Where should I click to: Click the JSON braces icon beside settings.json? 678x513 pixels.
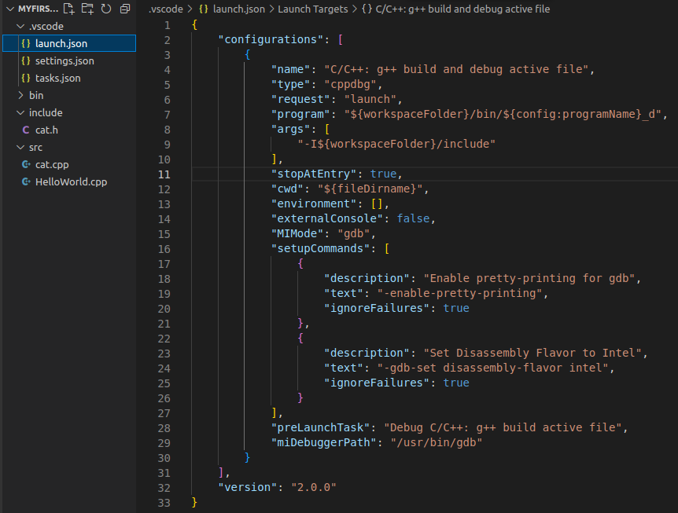[26, 60]
